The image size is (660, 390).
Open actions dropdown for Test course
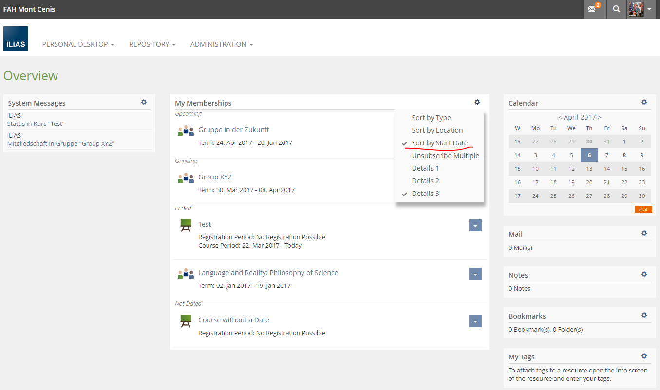tap(475, 225)
